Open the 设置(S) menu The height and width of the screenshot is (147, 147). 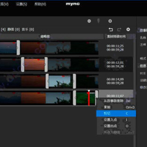(22, 4)
